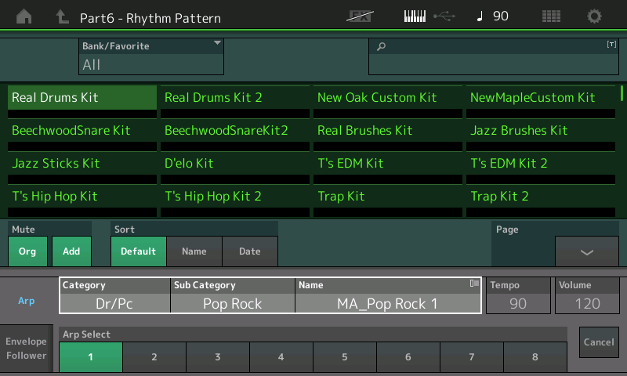Screen dimensions: 627x376
Task: Click the search input field
Action: tap(493, 56)
